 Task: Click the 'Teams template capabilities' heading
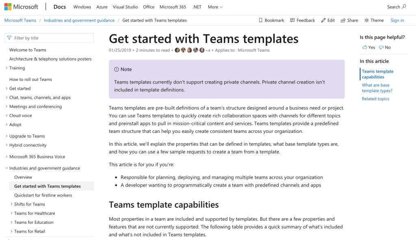pos(164,205)
